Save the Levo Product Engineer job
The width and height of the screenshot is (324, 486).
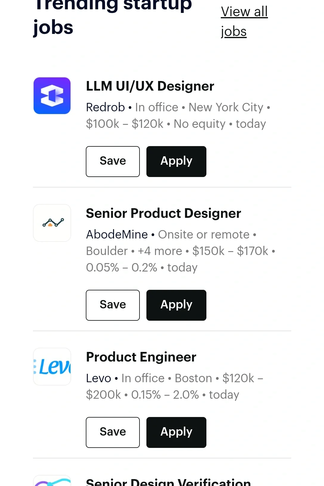point(113,432)
